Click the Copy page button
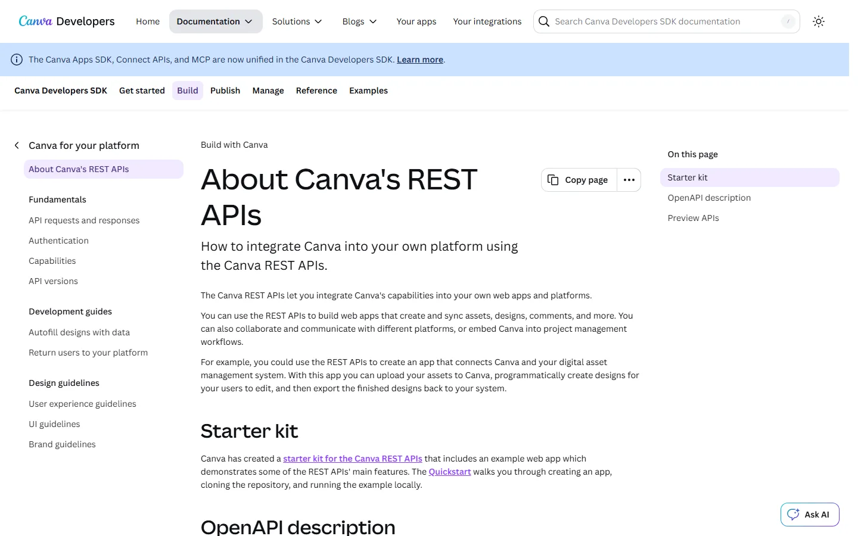This screenshot has height=536, width=858. [579, 180]
